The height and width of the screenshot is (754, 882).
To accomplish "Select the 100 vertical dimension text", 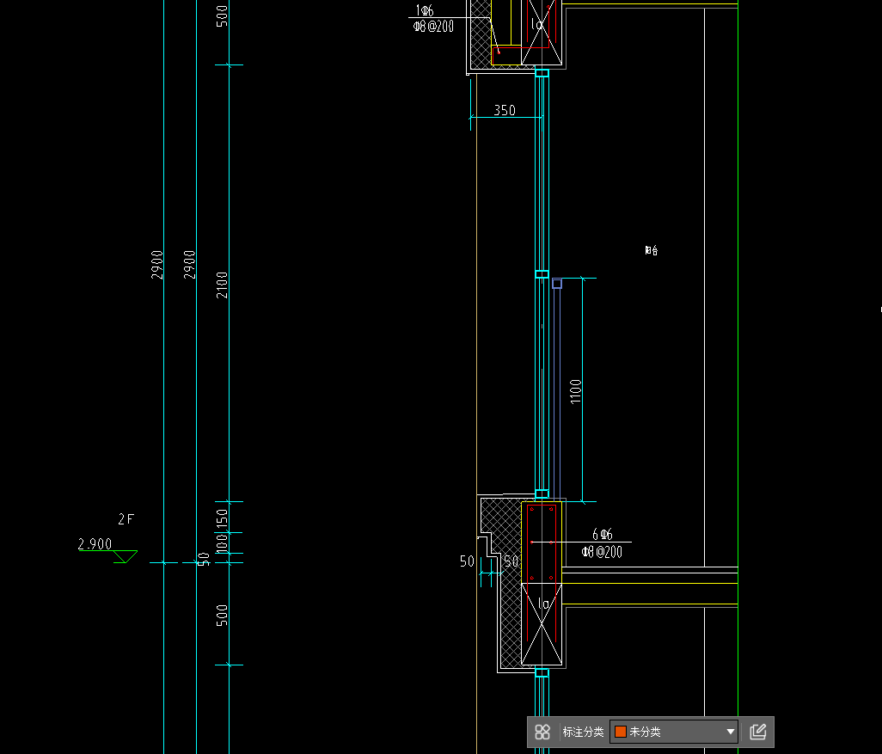I will (222, 543).
